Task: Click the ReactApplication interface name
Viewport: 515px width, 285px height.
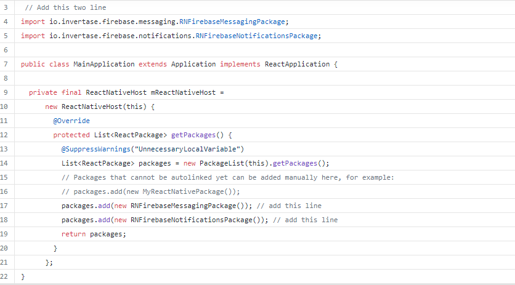Action: (297, 64)
